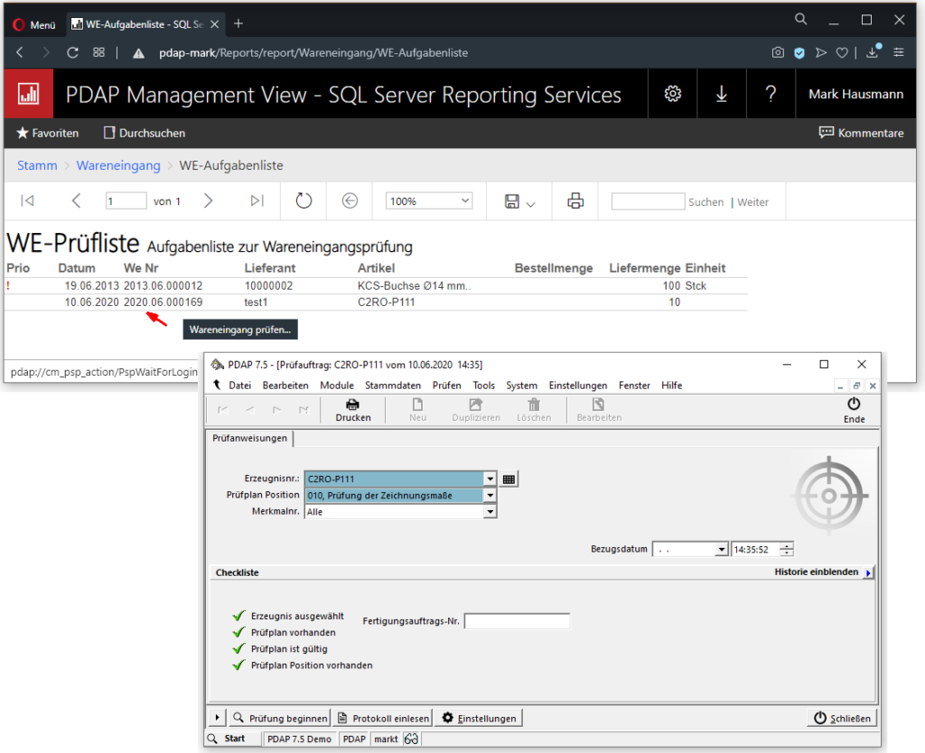
Task: Click heart icon to bookmark page
Action: coord(842,52)
